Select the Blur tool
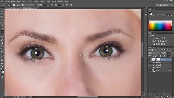This screenshot has width=174, height=98. pyautogui.click(x=2, y=46)
